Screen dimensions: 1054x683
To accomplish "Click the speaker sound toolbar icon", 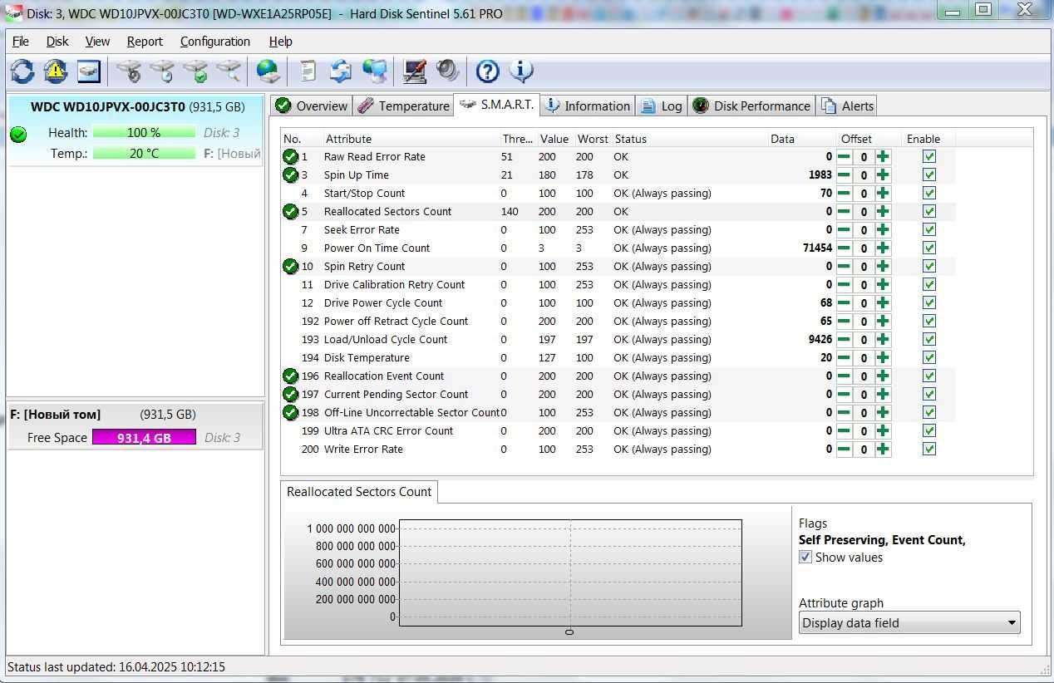I will point(447,71).
